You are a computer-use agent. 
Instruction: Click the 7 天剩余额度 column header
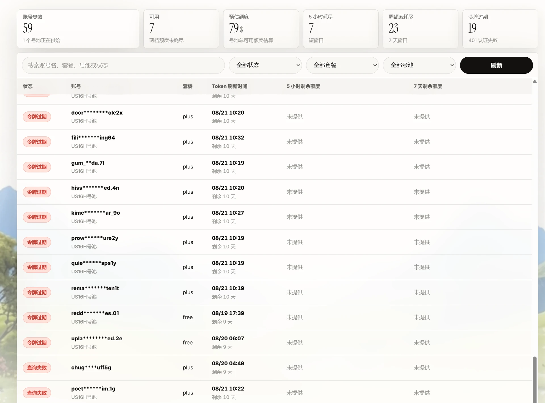click(x=428, y=86)
